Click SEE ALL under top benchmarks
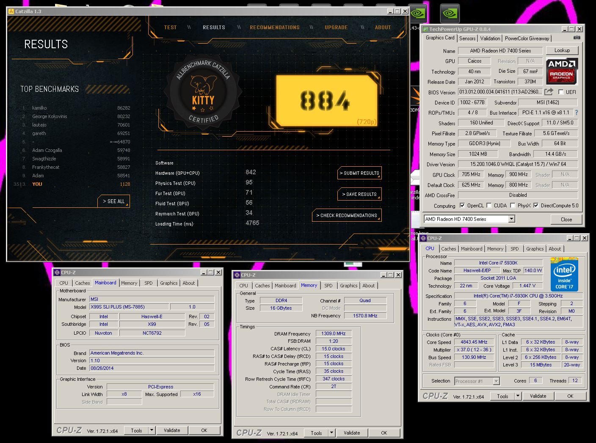The height and width of the screenshot is (443, 596). coord(114,201)
